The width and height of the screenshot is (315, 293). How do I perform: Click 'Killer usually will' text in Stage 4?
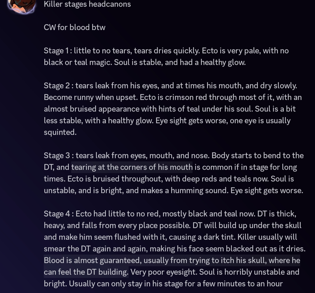(x=267, y=237)
